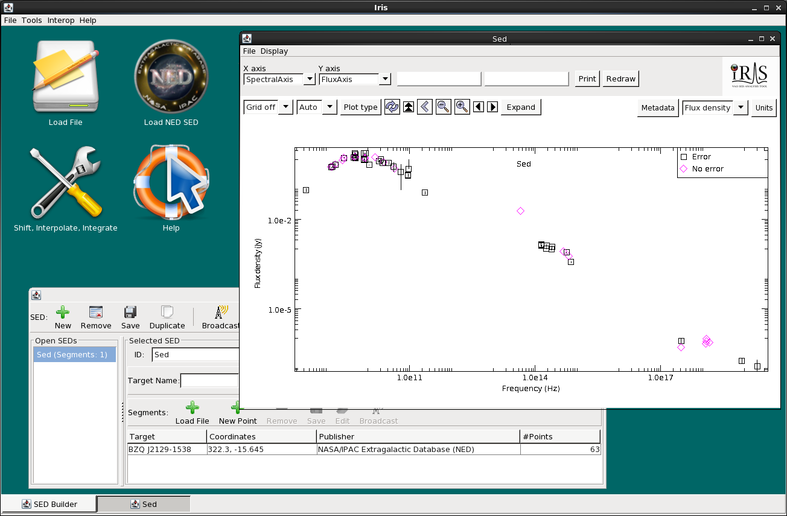This screenshot has width=787, height=516.
Task: Click the double up-arrow plot icon
Action: 409,107
